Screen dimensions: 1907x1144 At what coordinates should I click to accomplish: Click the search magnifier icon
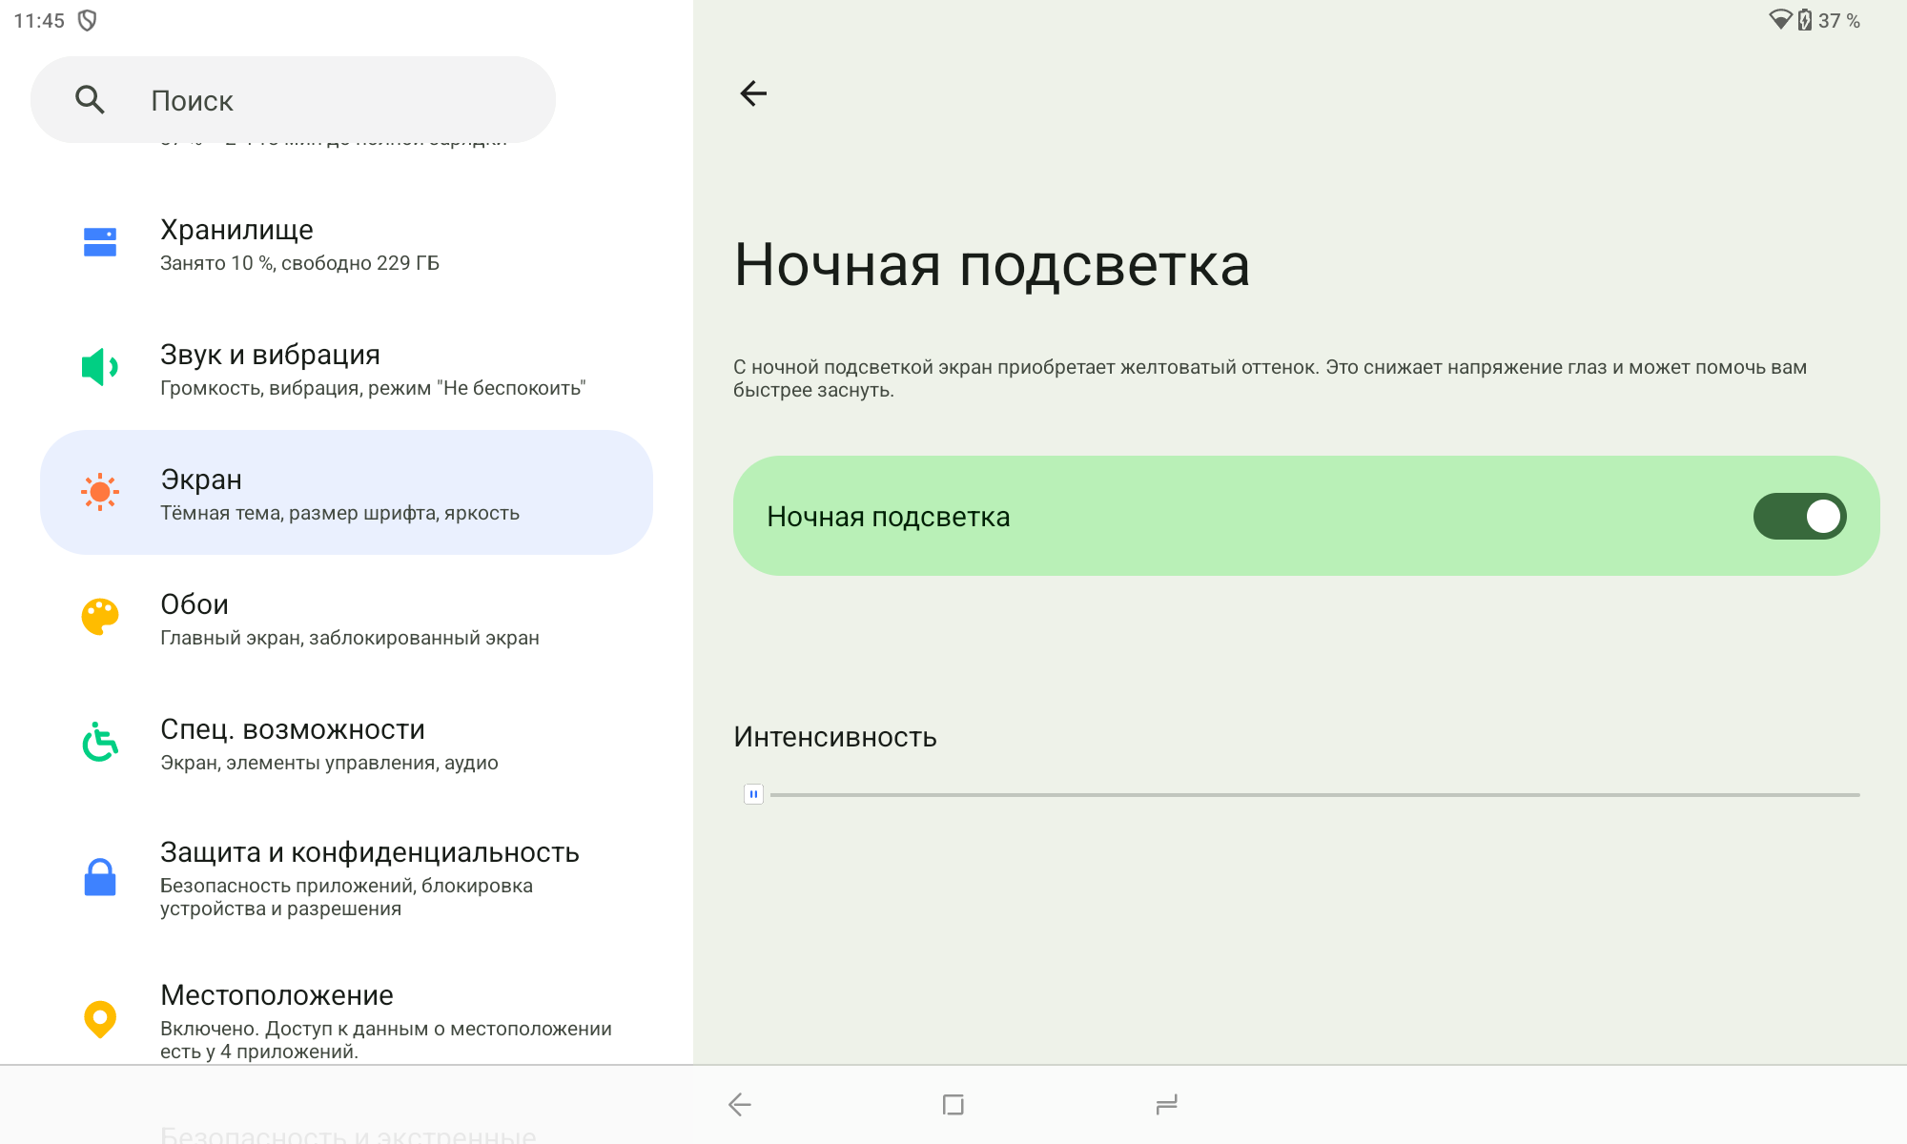click(90, 100)
